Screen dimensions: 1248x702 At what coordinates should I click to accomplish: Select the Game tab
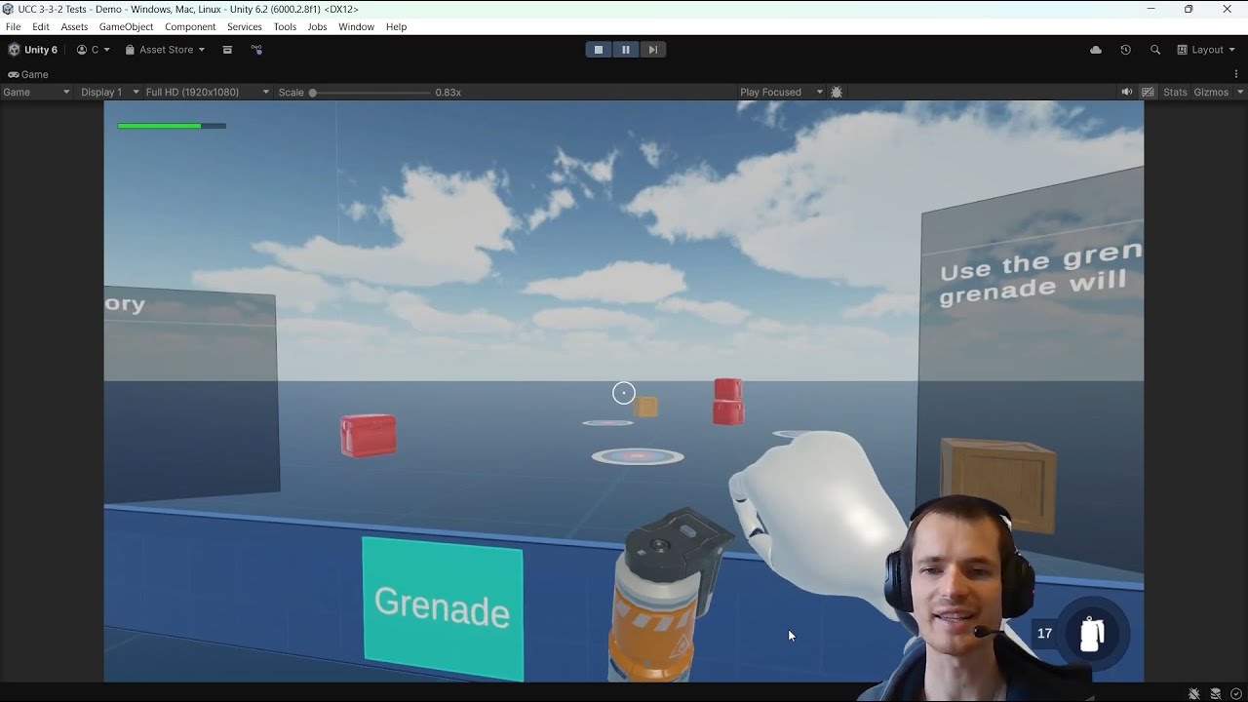tap(28, 74)
